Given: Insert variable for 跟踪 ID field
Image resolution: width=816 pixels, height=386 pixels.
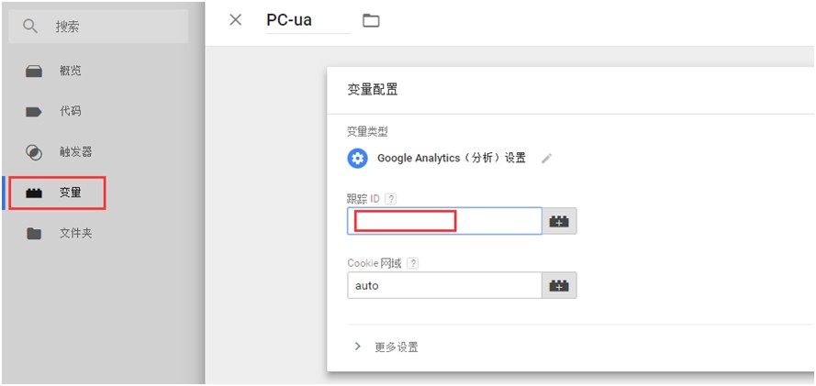Looking at the screenshot, I should click(x=559, y=221).
